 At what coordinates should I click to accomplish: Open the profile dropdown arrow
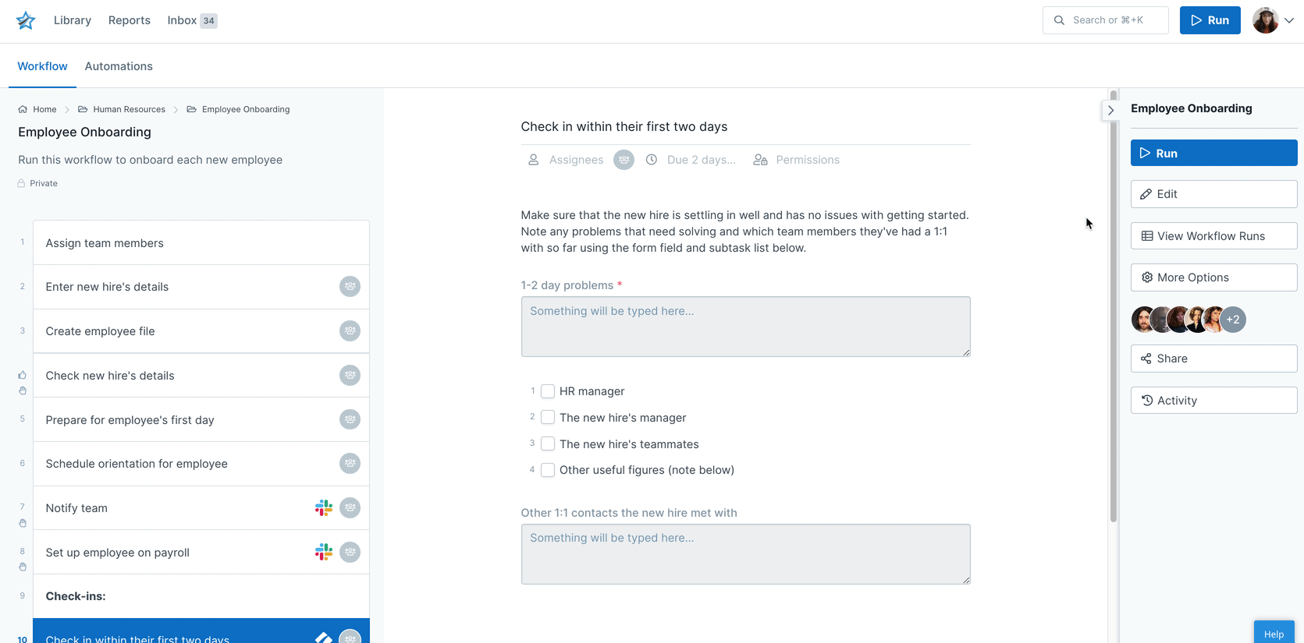pyautogui.click(x=1289, y=21)
